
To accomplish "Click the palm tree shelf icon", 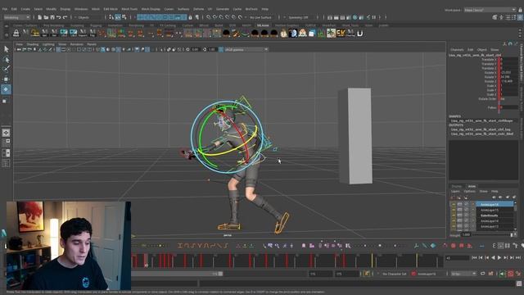I will 331,33.
